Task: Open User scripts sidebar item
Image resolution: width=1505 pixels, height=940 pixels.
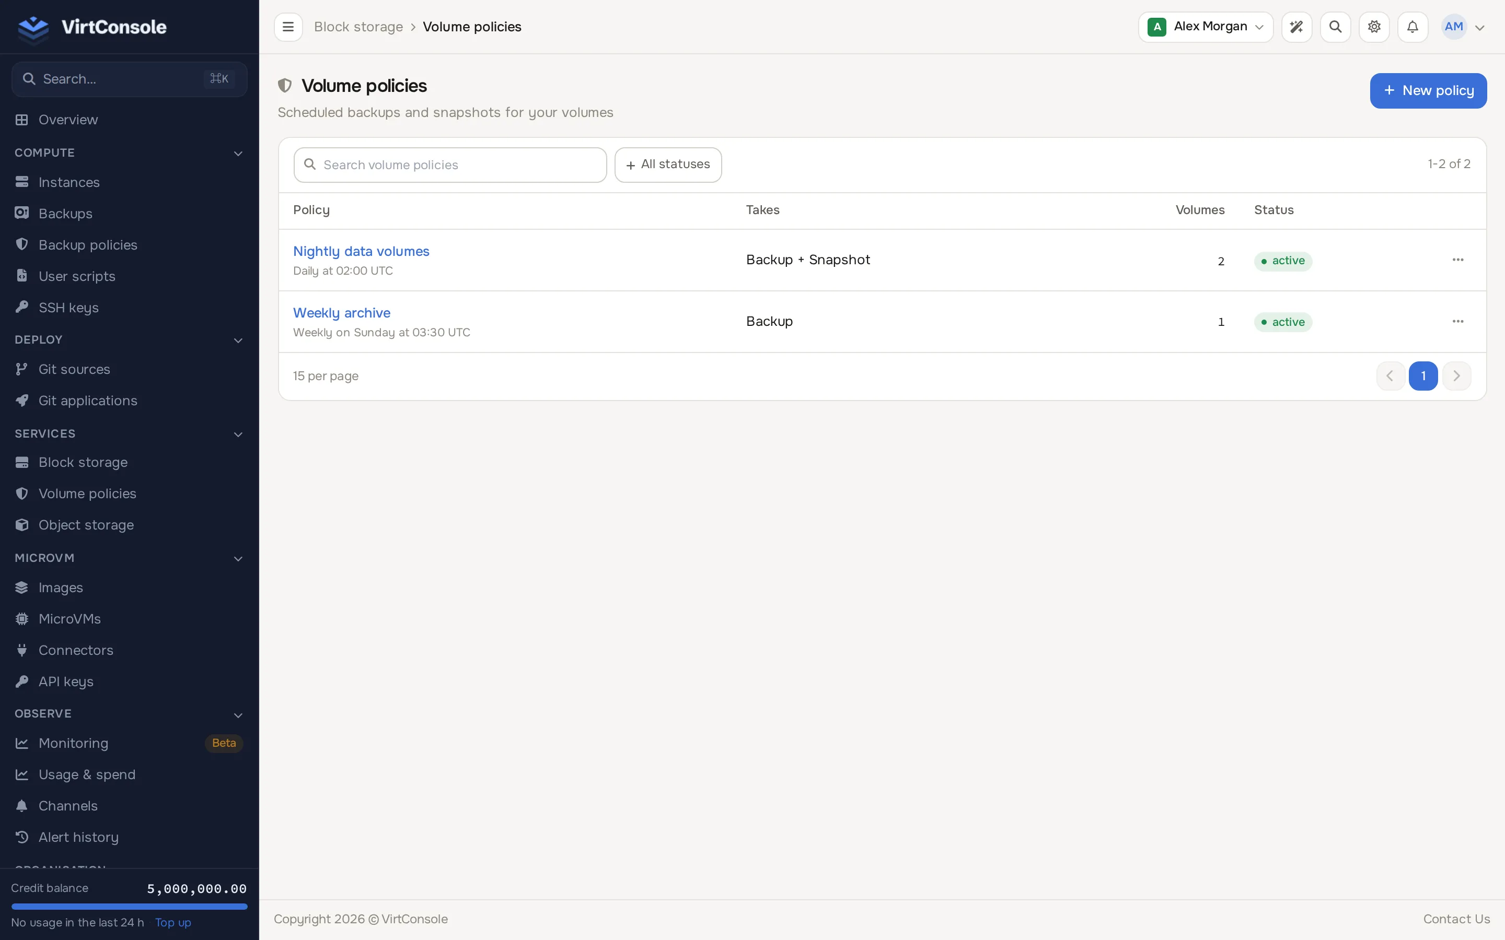Action: click(130, 276)
